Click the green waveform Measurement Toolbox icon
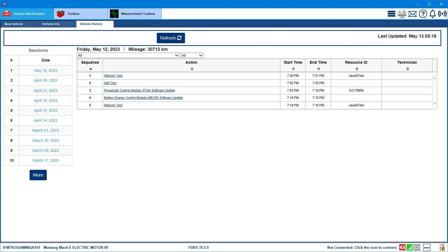The image size is (448, 252). coord(114,14)
